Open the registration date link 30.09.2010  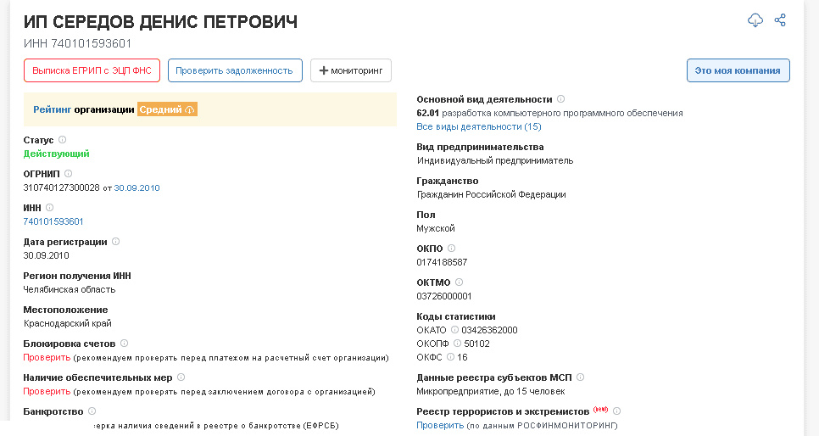[136, 187]
